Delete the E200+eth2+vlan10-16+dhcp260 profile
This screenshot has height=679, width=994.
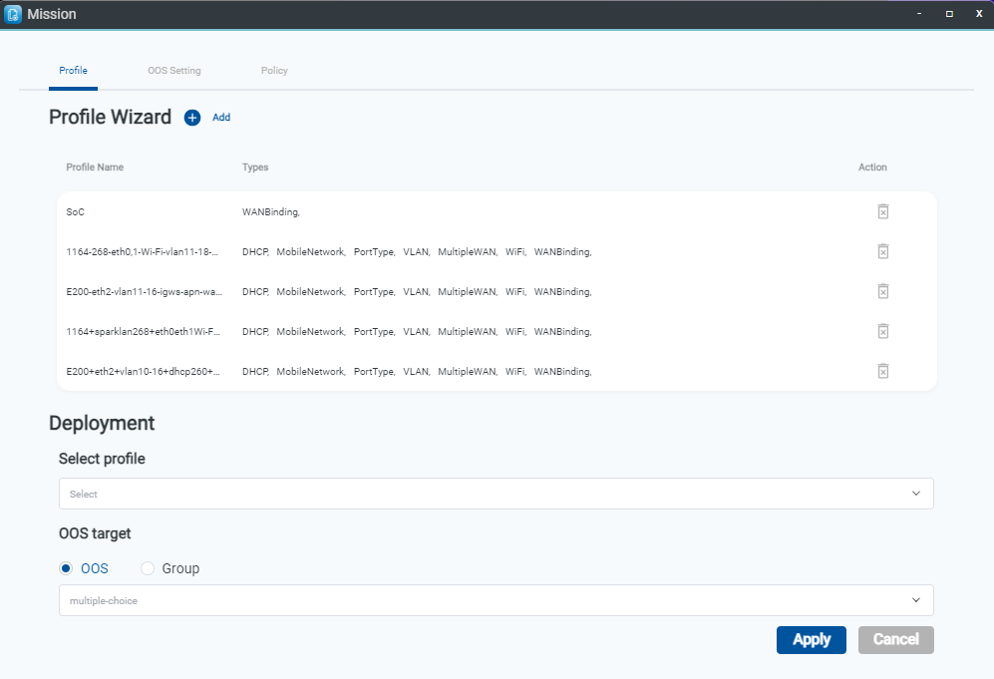[x=883, y=371]
